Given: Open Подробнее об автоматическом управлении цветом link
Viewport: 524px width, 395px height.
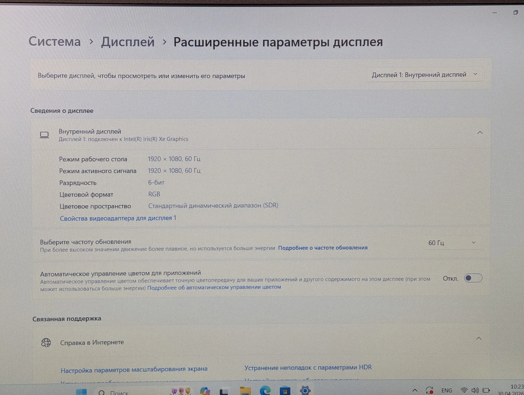Looking at the screenshot, I should 214,287.
